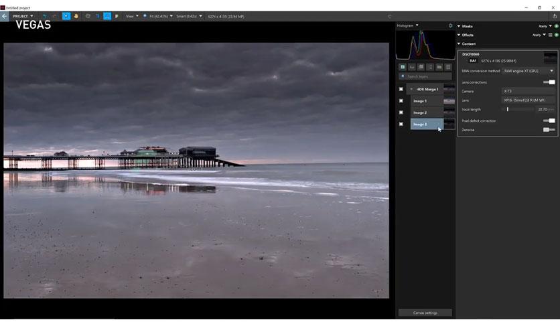Click the small blue icon before highlighted tool

click(x=97, y=16)
